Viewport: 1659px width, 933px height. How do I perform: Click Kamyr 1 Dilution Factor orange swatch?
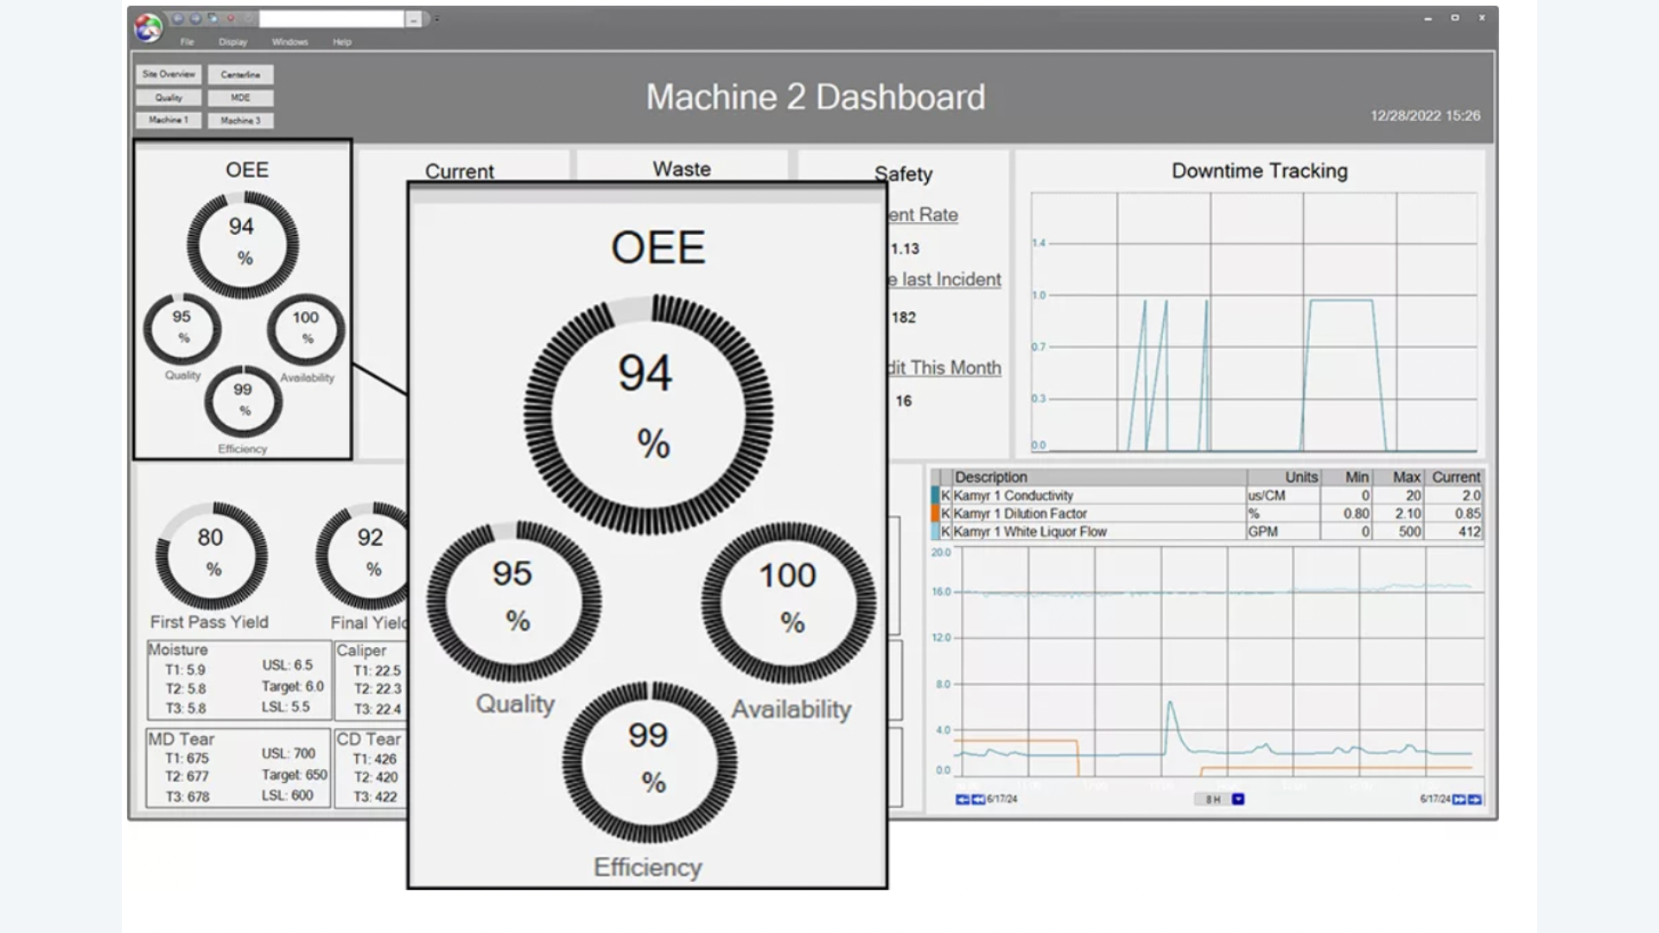935,514
